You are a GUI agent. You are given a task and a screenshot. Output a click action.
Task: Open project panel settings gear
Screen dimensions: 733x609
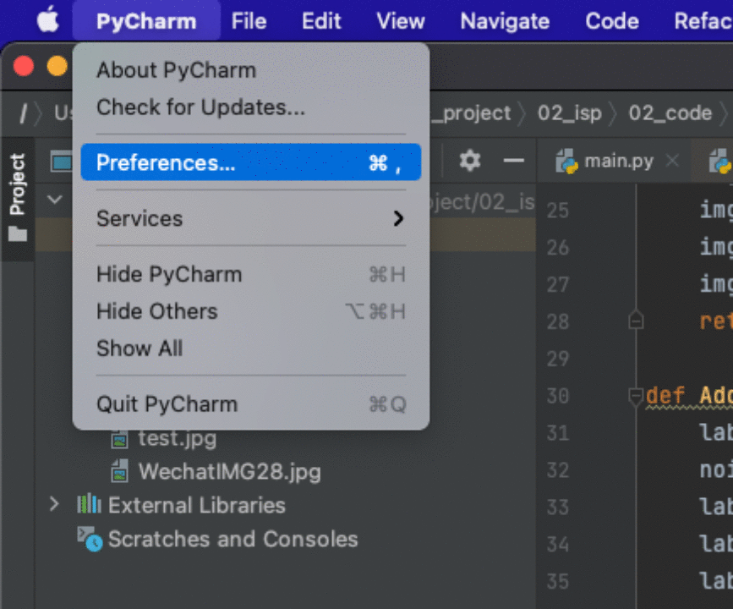[470, 161]
